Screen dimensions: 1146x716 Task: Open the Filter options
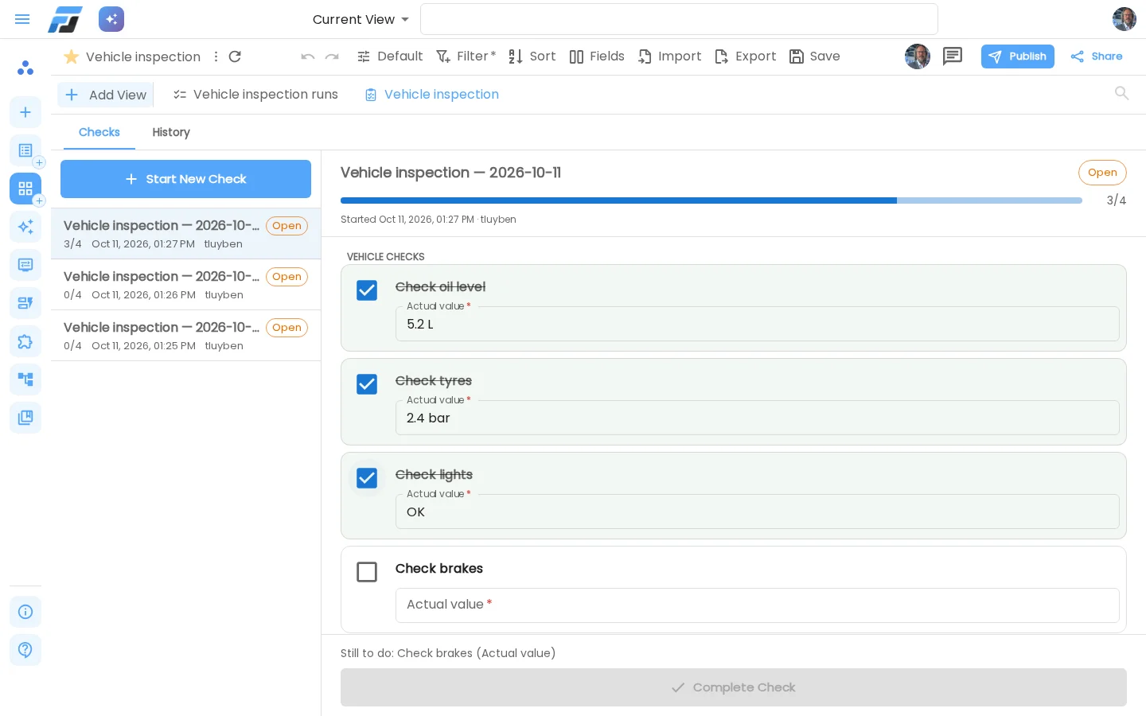pos(466,56)
